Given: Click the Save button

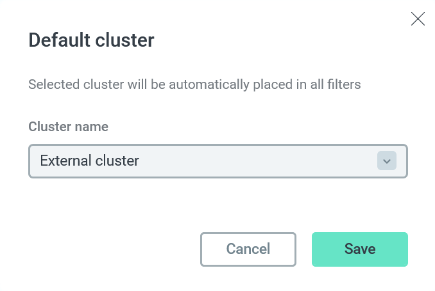Looking at the screenshot, I should 359,249.
